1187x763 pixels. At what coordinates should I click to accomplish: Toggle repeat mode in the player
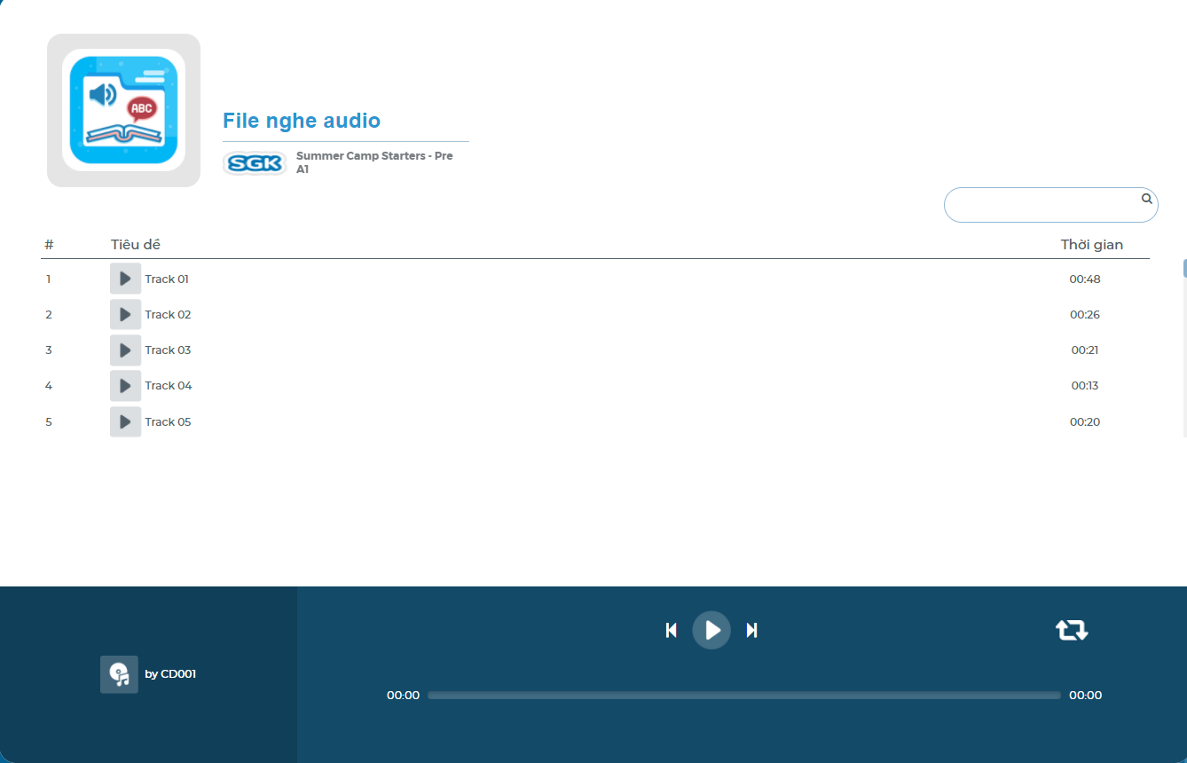[1072, 629]
